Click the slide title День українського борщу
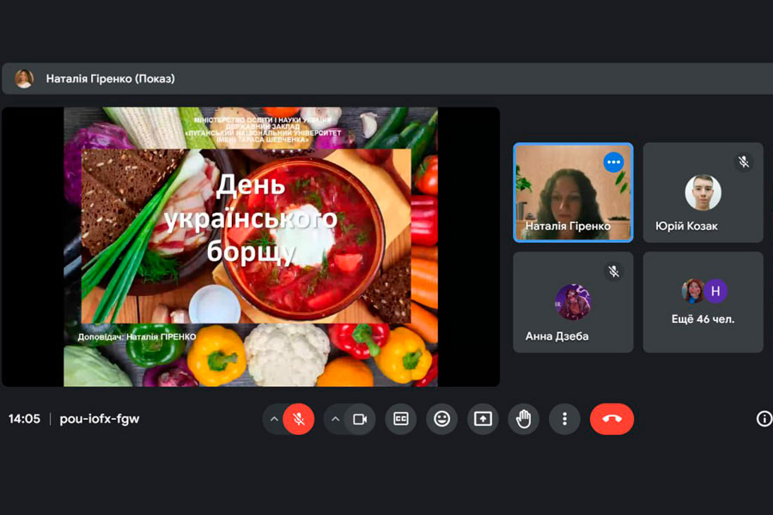773x515 pixels. point(251,218)
